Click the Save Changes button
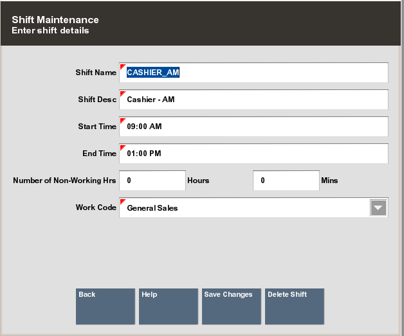The height and width of the screenshot is (336, 404). point(232,306)
